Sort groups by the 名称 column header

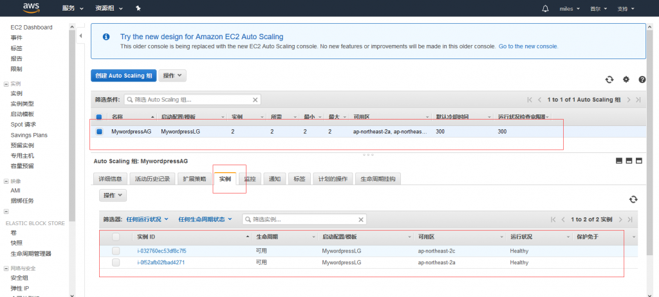tap(133, 117)
